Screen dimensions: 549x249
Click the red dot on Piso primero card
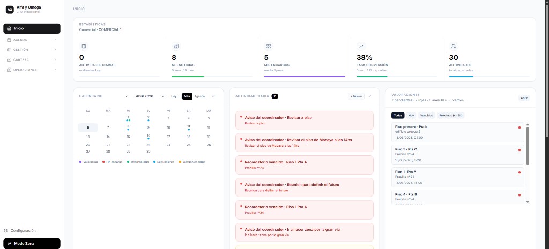click(519, 127)
